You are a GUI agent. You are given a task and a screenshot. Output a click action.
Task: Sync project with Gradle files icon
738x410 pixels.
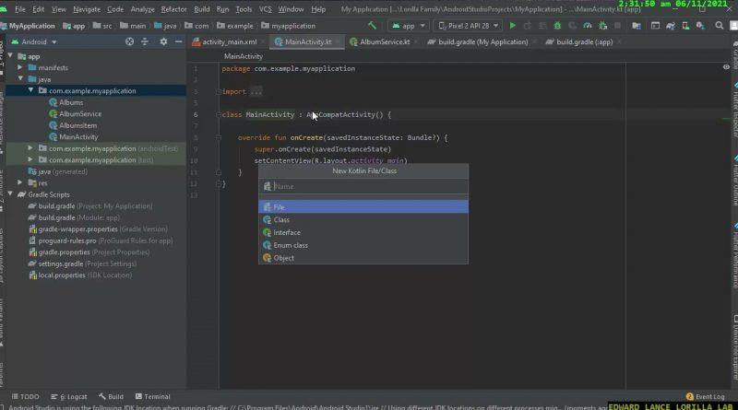671,26
